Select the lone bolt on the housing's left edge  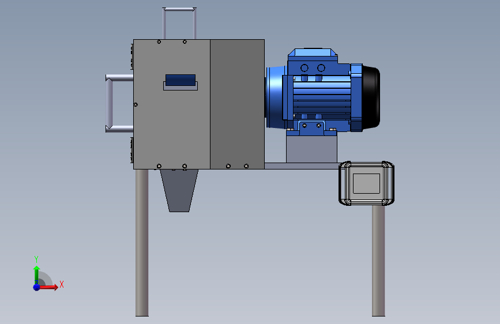[x=136, y=104]
